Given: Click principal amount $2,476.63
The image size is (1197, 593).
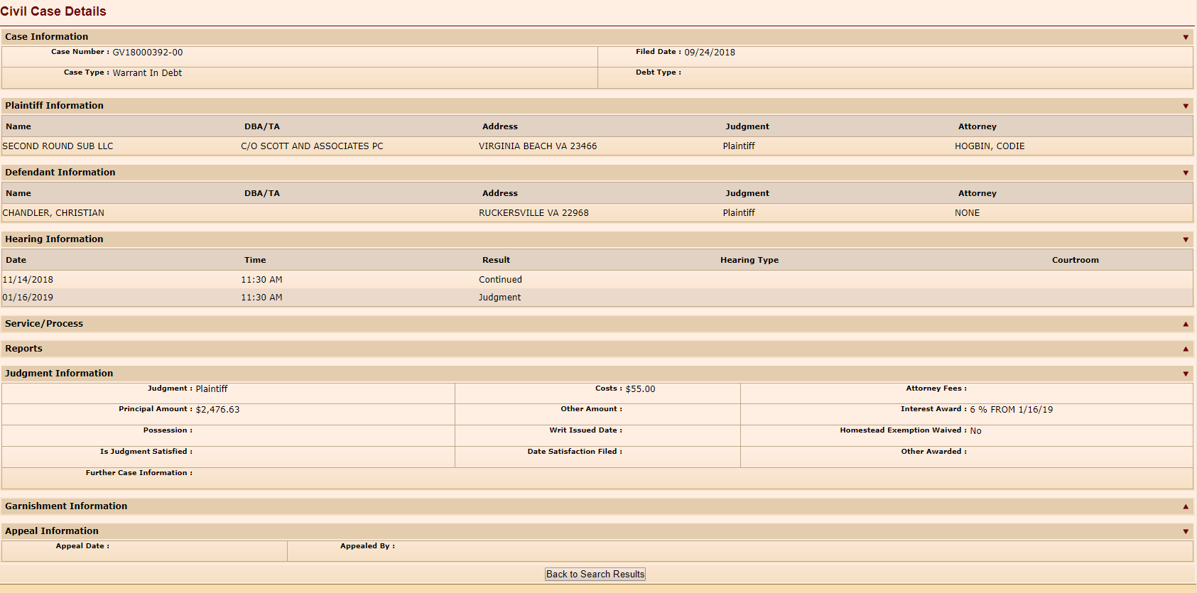Looking at the screenshot, I should pyautogui.click(x=217, y=410).
